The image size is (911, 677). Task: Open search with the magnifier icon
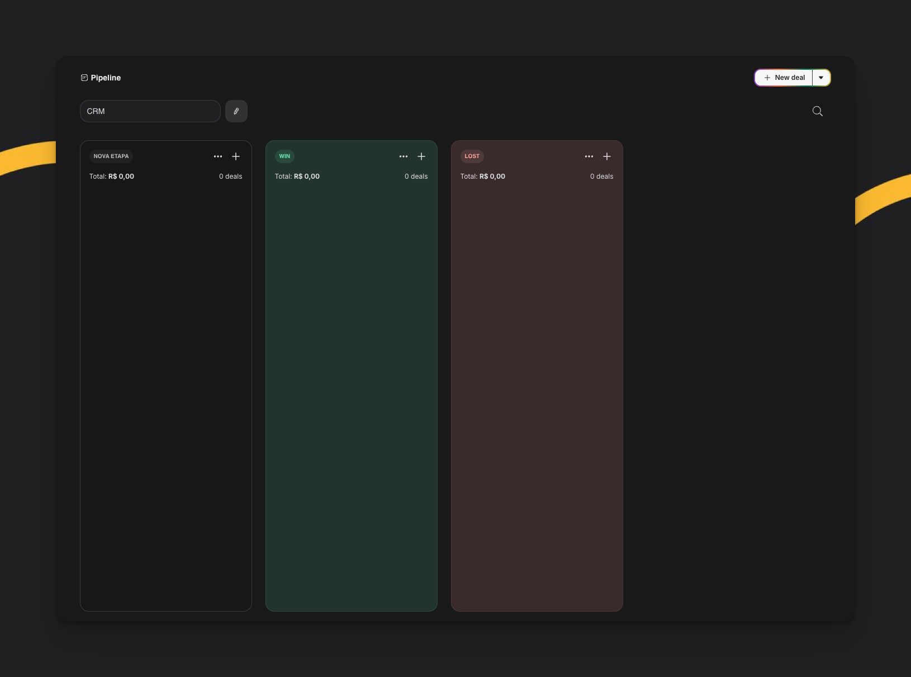pyautogui.click(x=817, y=111)
